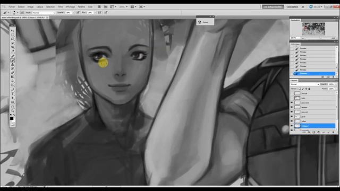340x191 pixels.
Task: Select the Move tool
Action: point(12,31)
